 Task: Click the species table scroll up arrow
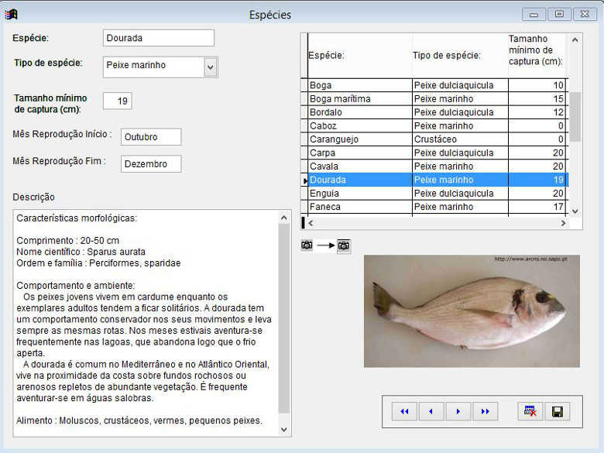575,39
